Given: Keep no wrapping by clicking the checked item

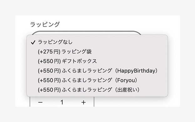Looking at the screenshot, I should (x=97, y=42).
